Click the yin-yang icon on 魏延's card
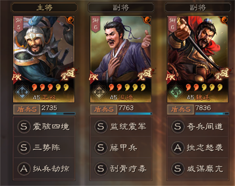 tap(224, 20)
